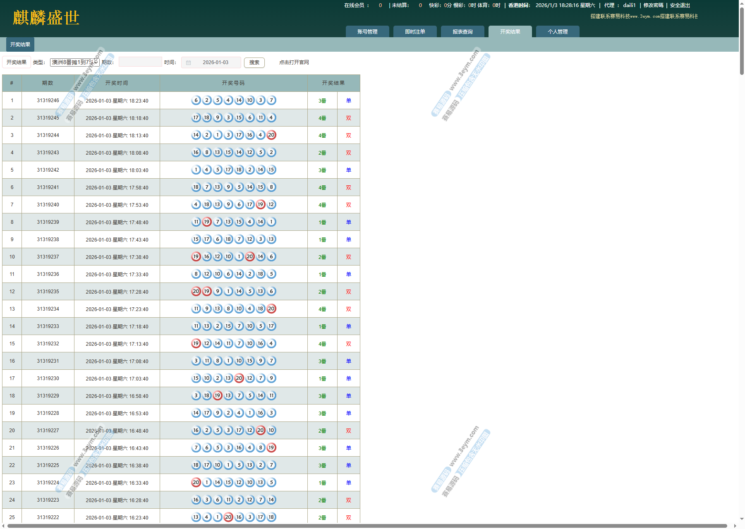Click red ball 19 in draw 31319240
Image resolution: width=745 pixels, height=529 pixels.
pyautogui.click(x=261, y=205)
